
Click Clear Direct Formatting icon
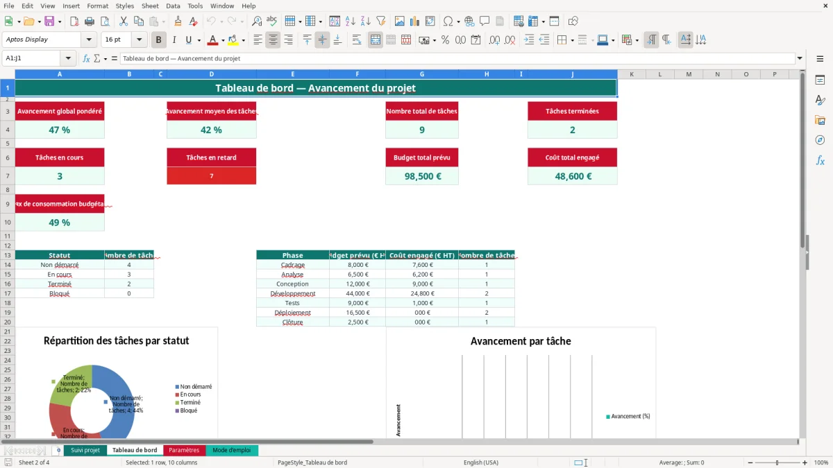[194, 21]
